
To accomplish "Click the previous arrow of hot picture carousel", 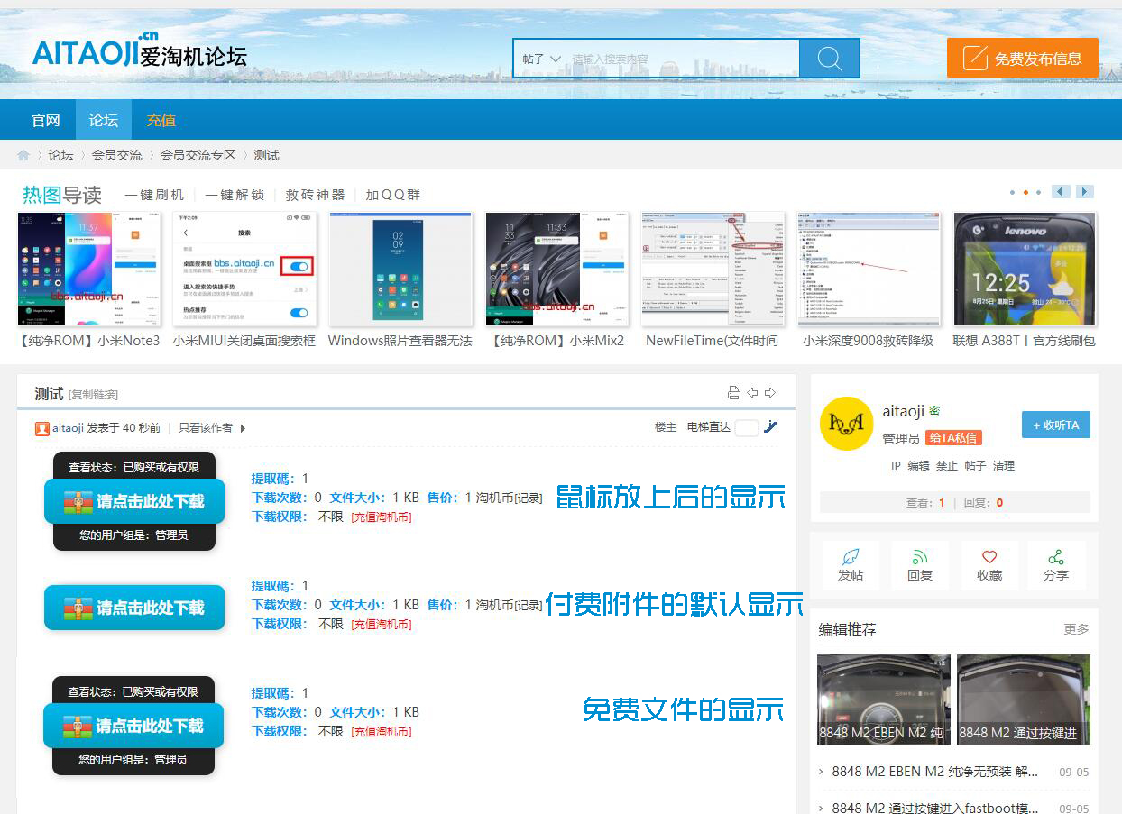I will 1062,192.
